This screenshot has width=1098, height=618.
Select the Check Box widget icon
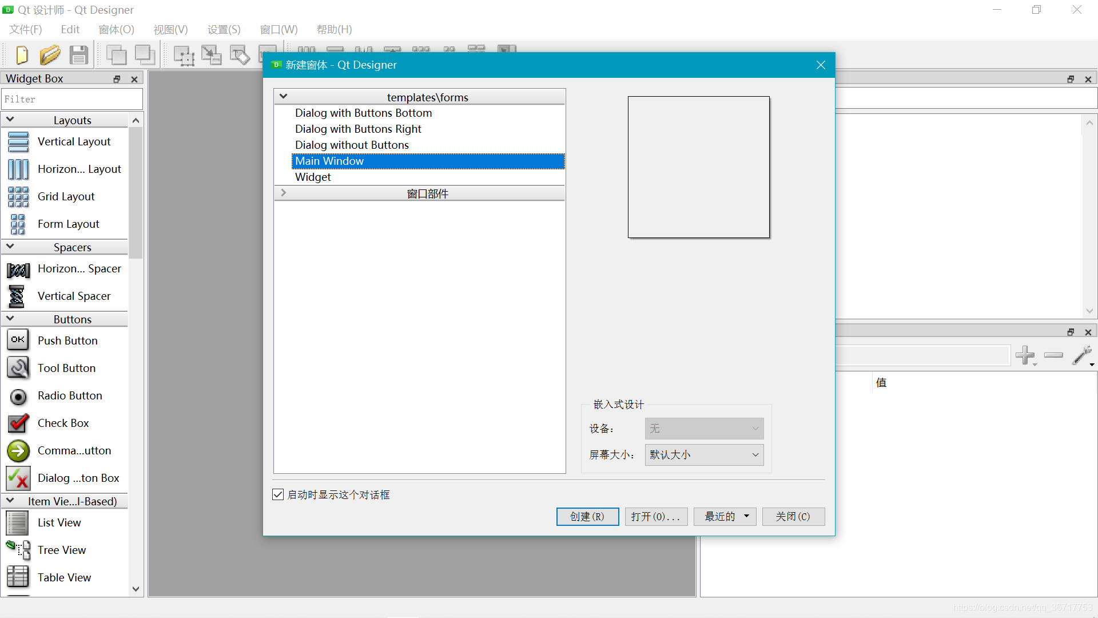pyautogui.click(x=18, y=423)
